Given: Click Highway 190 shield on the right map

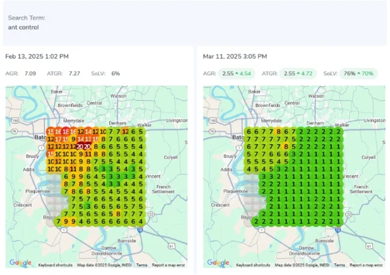Looking at the screenshot, I should (212, 120).
